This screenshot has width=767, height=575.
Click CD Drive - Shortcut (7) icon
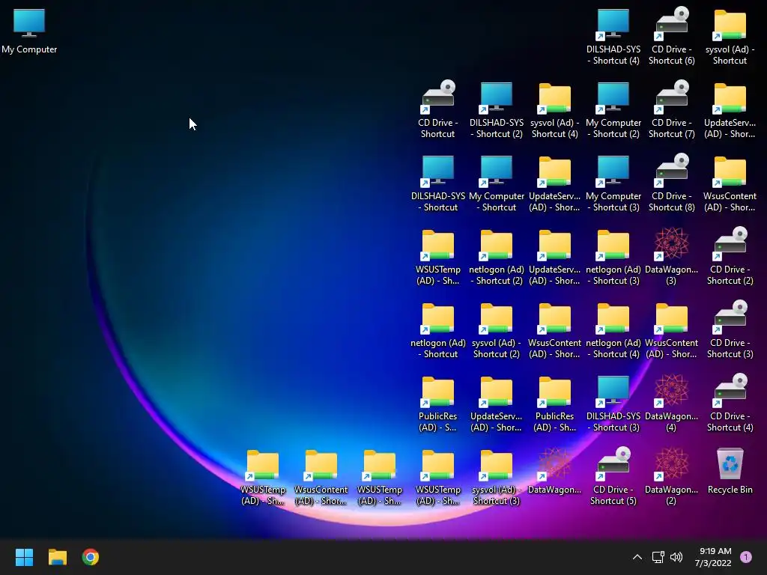(x=671, y=110)
